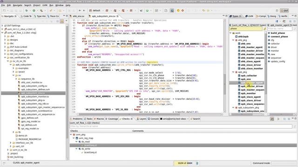The height and width of the screenshot is (167, 298).
Task: Open the Window menu
Action: point(59,5)
